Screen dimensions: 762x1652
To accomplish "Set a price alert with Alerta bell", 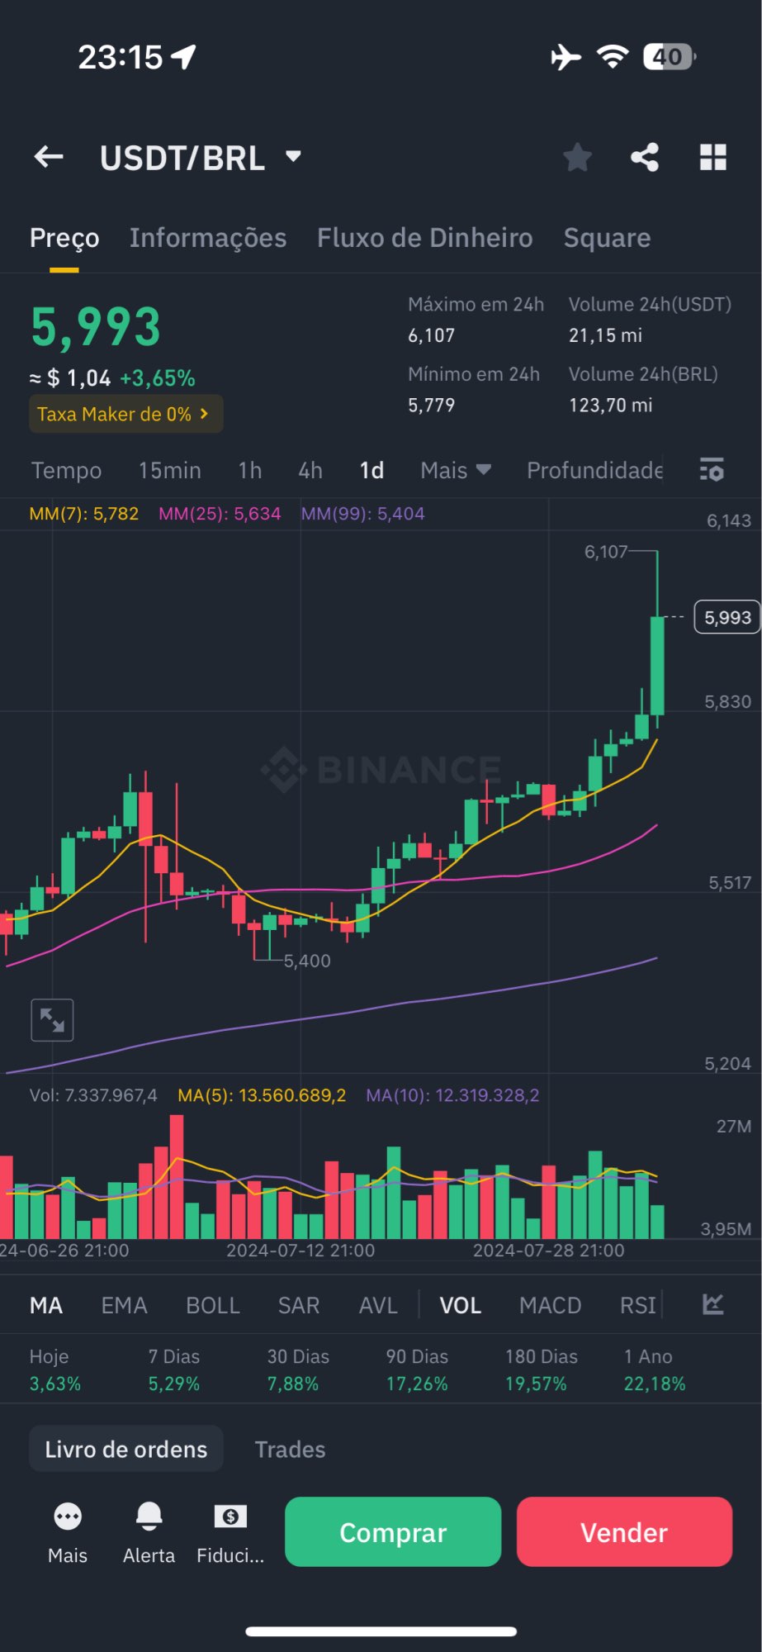I will click(149, 1533).
